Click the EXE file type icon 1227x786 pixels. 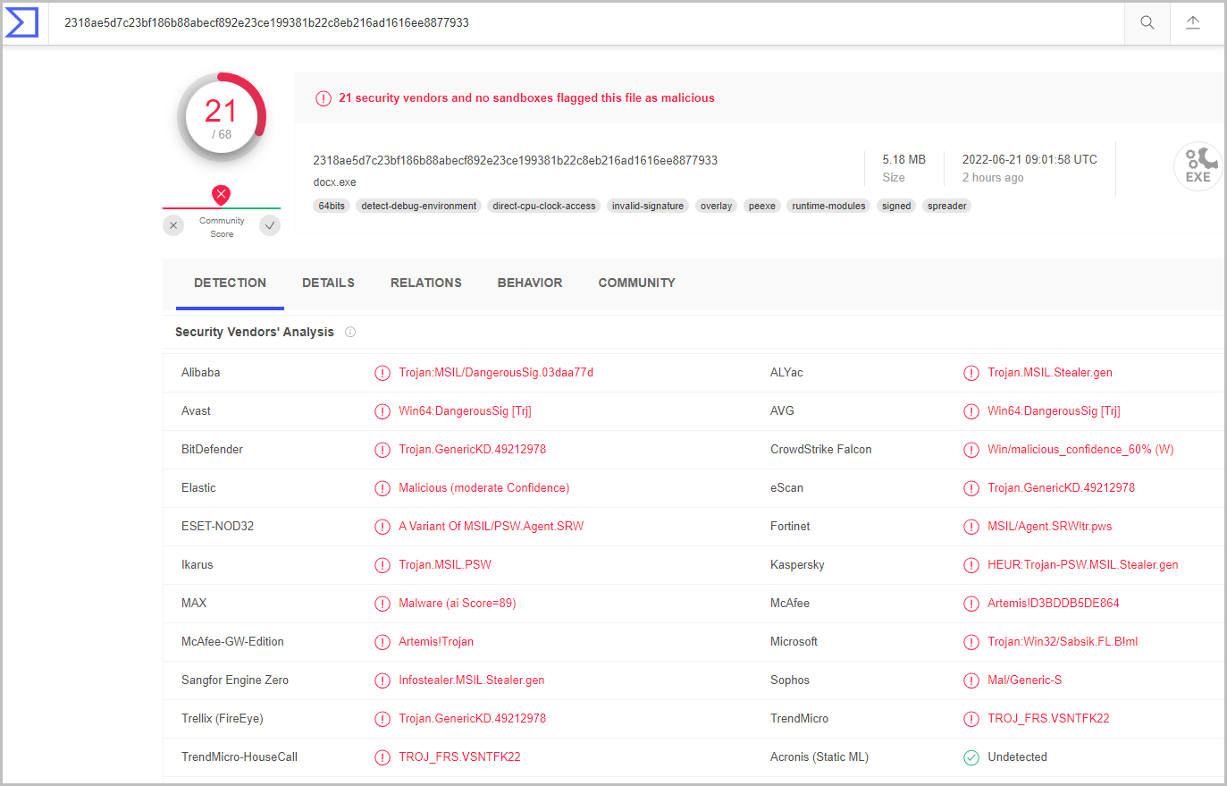pos(1198,166)
